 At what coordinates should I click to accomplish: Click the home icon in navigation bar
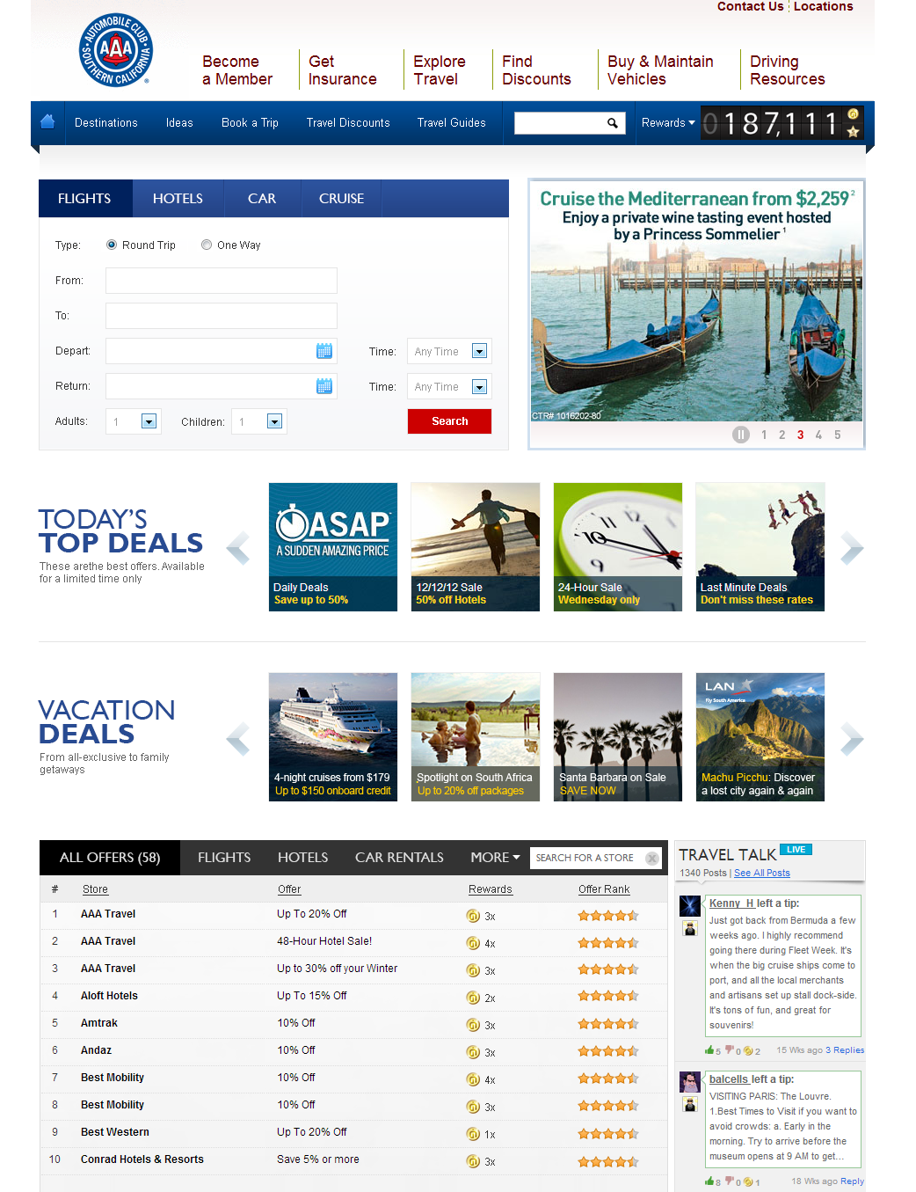47,122
